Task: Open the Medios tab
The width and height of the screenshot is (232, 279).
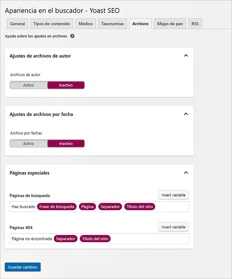Action: click(x=85, y=24)
